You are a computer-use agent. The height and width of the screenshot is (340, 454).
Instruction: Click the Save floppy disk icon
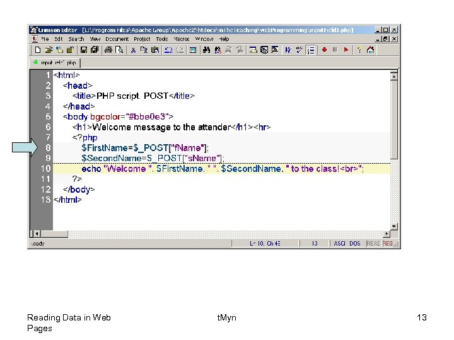point(84,50)
